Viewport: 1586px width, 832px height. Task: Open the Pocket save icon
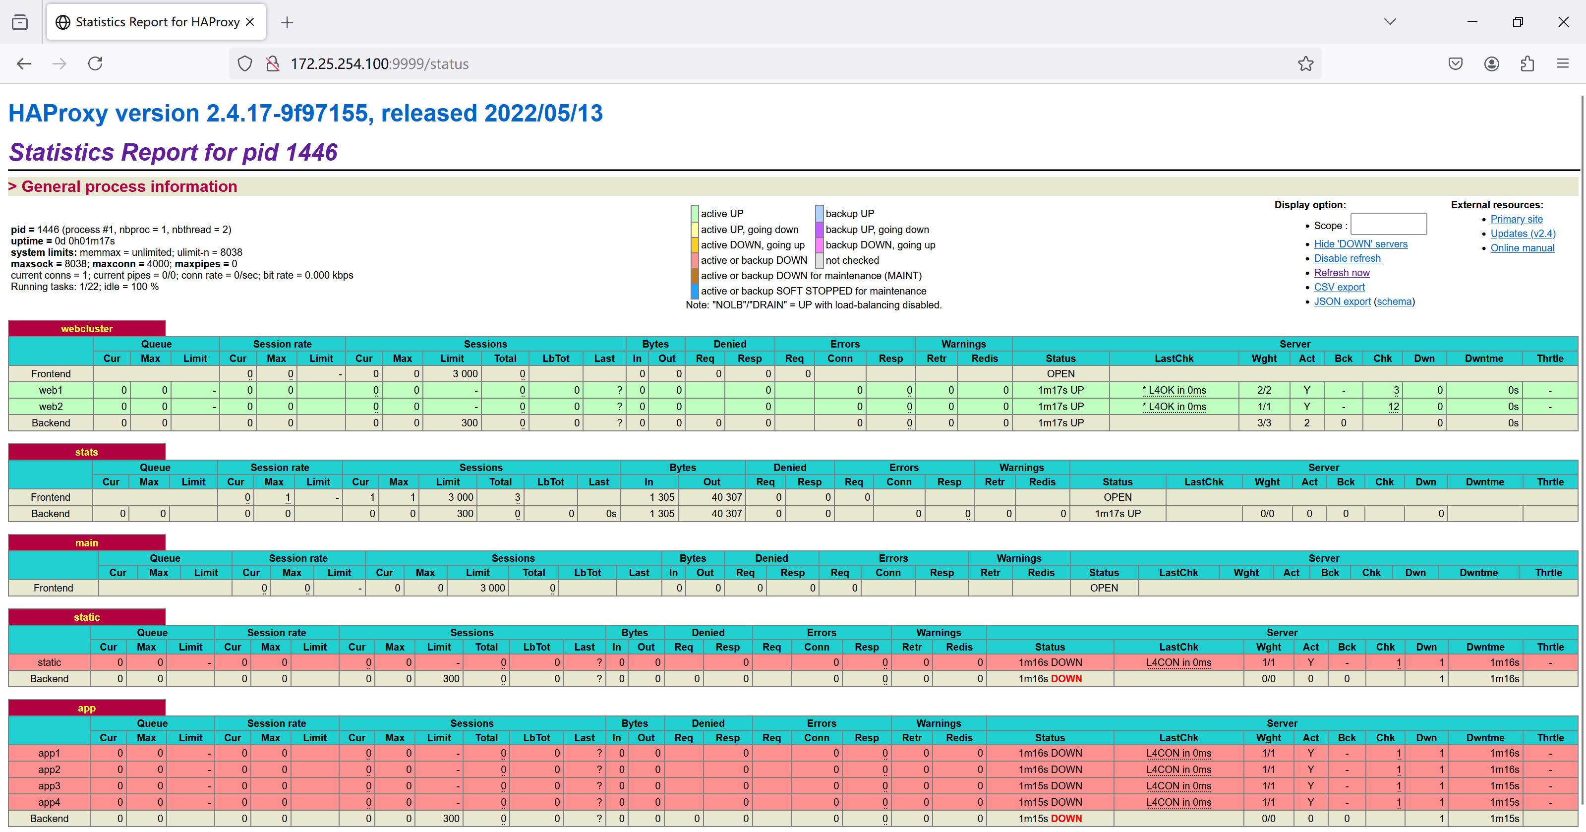[x=1455, y=63]
